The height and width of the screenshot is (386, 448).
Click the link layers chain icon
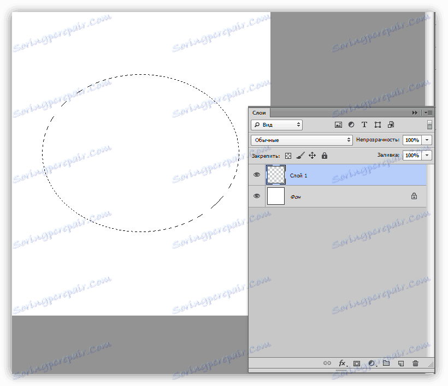click(327, 363)
